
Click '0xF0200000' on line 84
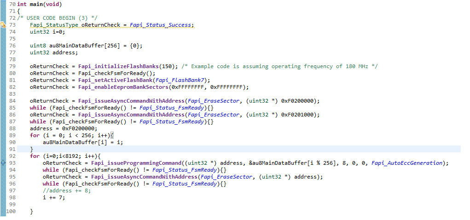[297, 101]
